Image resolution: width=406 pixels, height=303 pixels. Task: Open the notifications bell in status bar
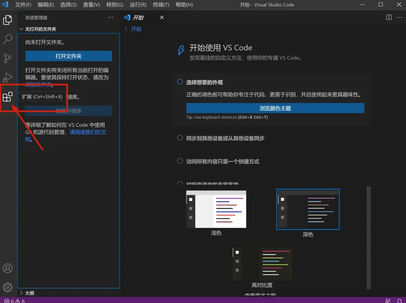point(399,301)
